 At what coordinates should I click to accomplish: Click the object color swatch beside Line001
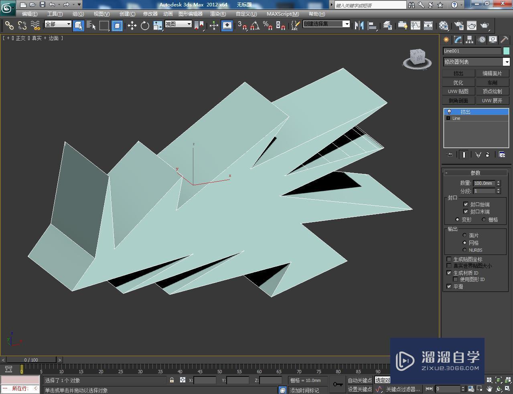[506, 51]
